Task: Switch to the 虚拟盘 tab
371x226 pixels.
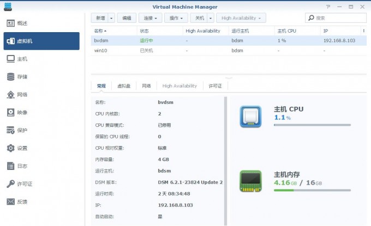Action: pos(124,86)
